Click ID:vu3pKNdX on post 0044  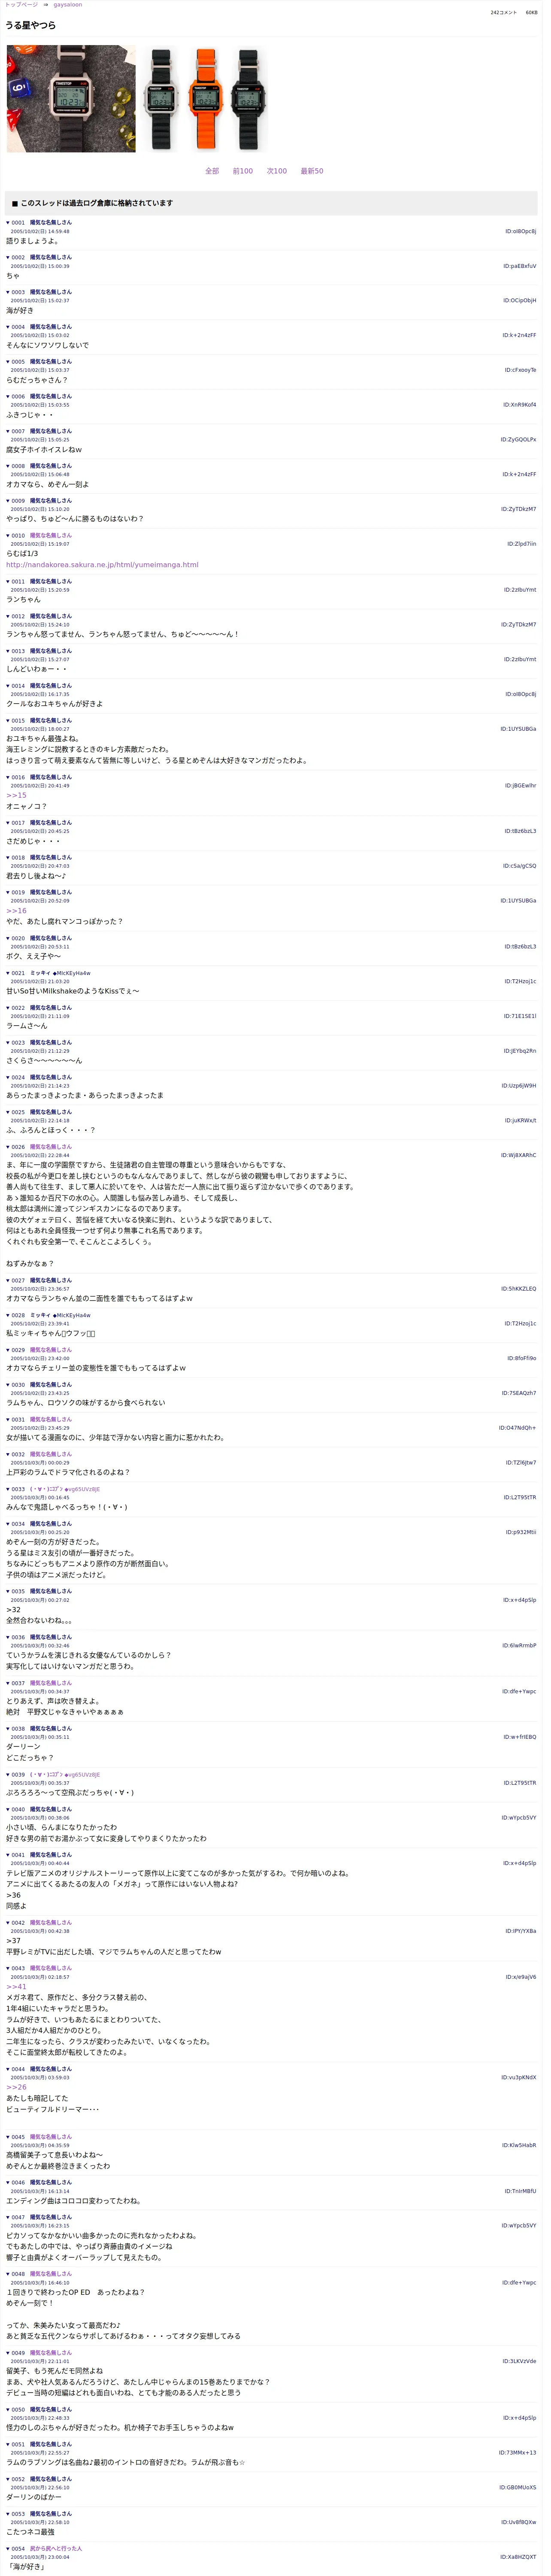pyautogui.click(x=519, y=2078)
